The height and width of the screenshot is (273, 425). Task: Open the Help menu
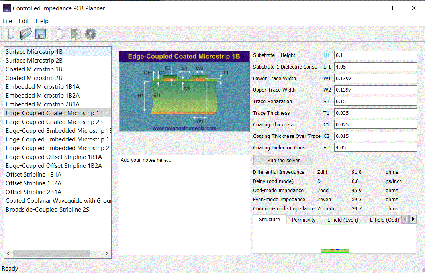coord(42,21)
